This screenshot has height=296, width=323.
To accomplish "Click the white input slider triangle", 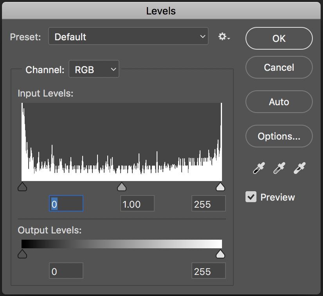I will coord(220,187).
